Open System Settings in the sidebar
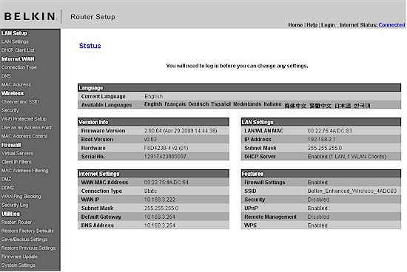This screenshot has height=272, width=407. 18,265
